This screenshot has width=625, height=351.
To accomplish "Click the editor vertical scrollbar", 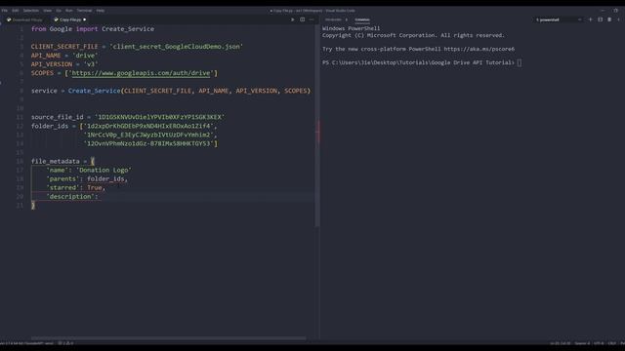I will pos(317,126).
